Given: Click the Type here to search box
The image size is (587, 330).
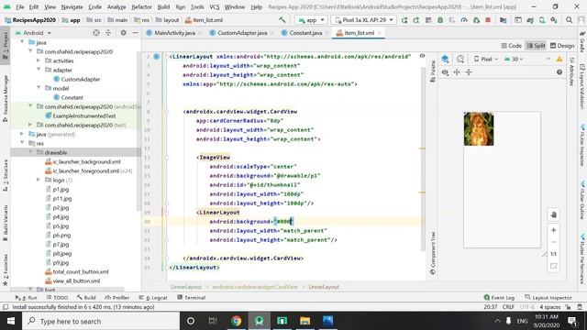Looking at the screenshot, I should click(x=101, y=321).
